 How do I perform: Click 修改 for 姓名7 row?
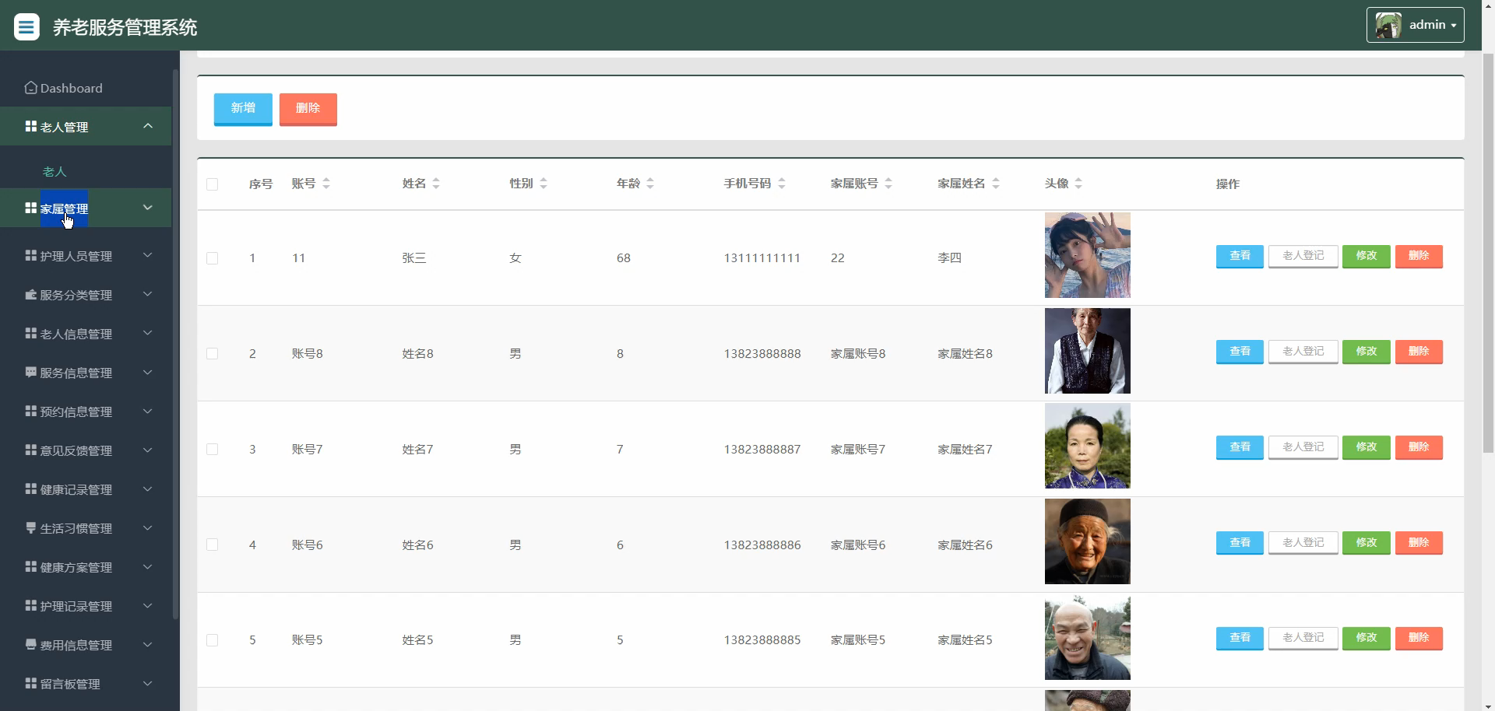pyautogui.click(x=1367, y=447)
